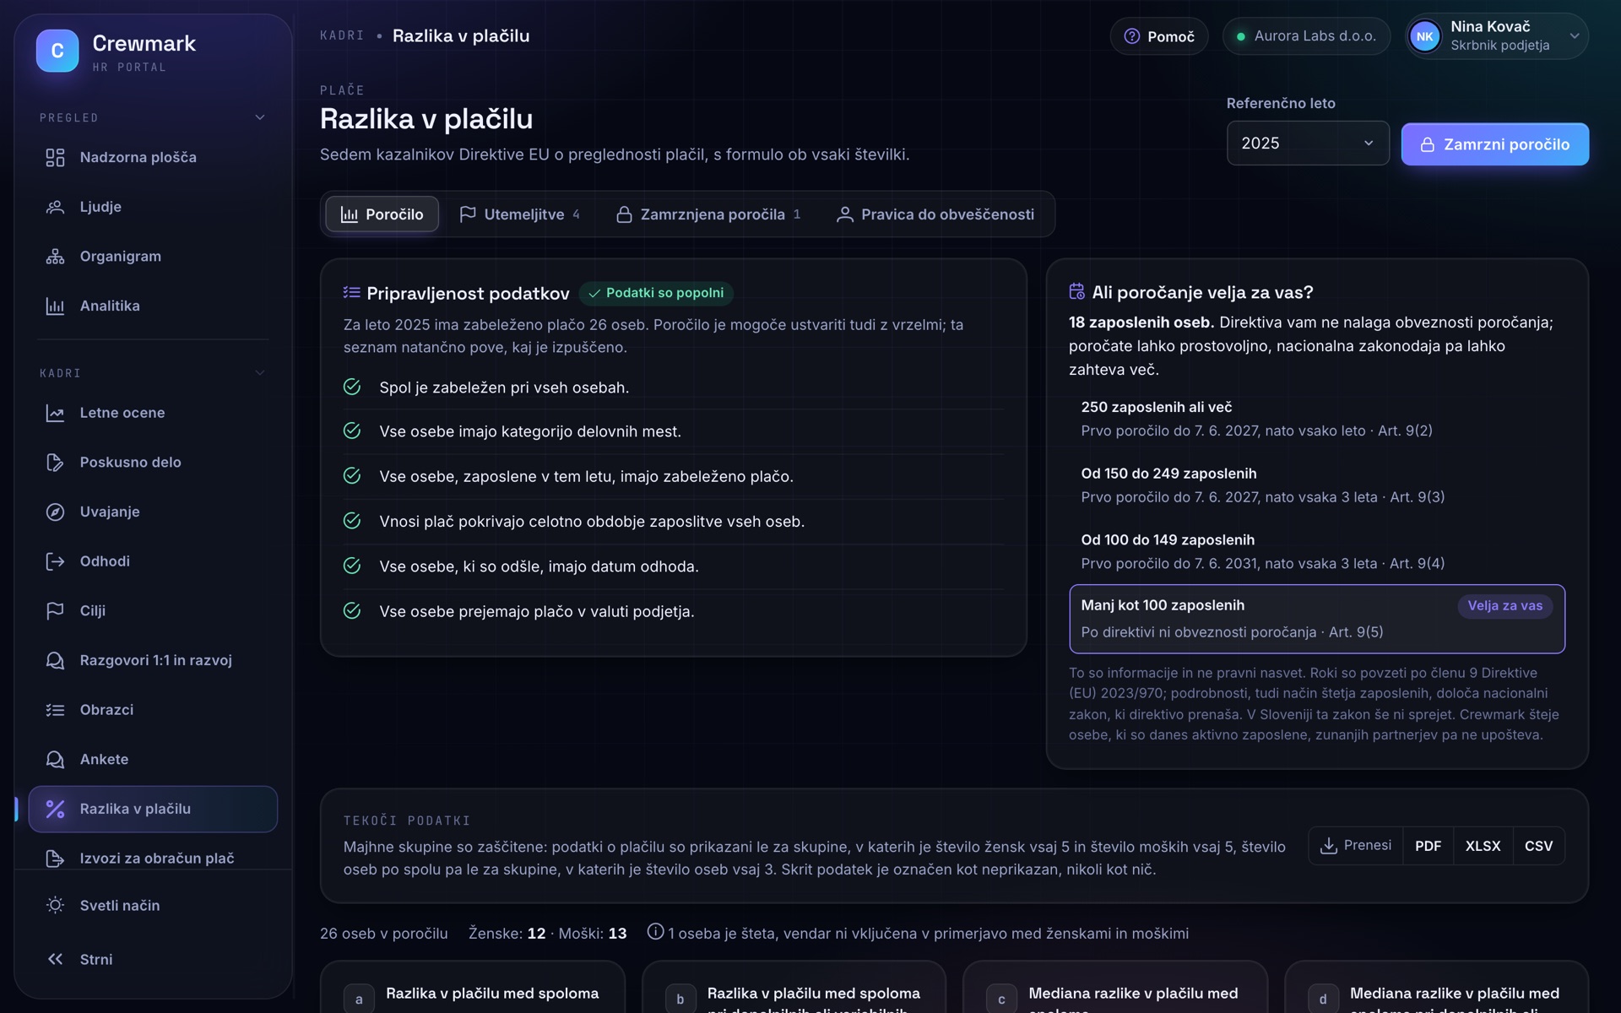
Task: Open Nadzorna plošča dashboard icon
Action: pyautogui.click(x=55, y=157)
